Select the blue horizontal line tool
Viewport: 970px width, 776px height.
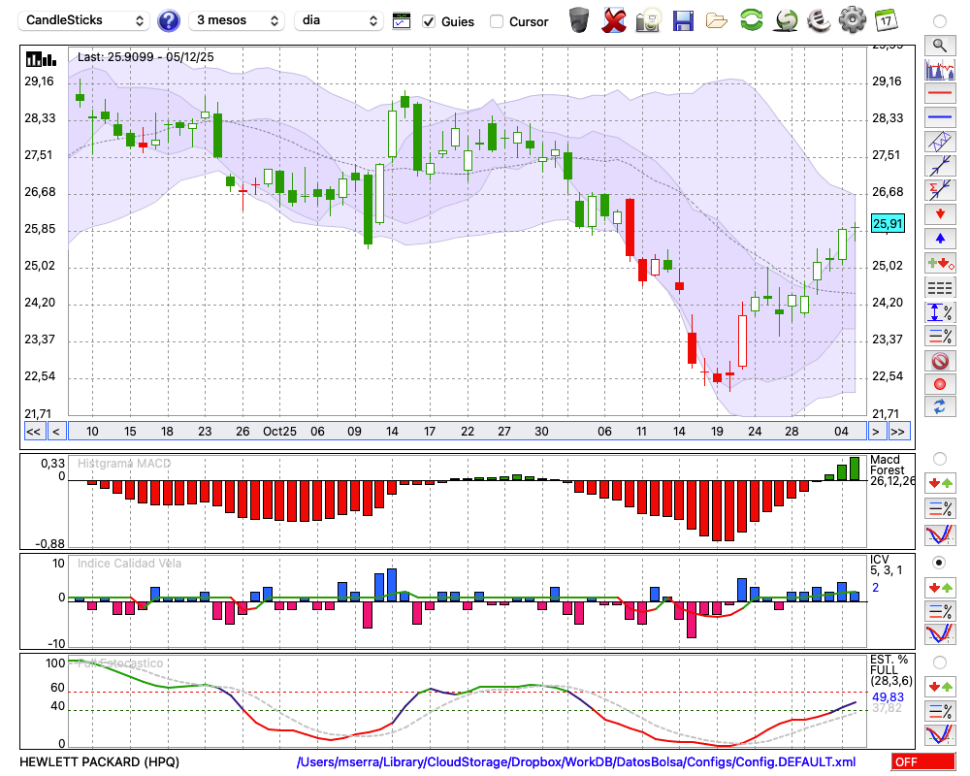940,117
